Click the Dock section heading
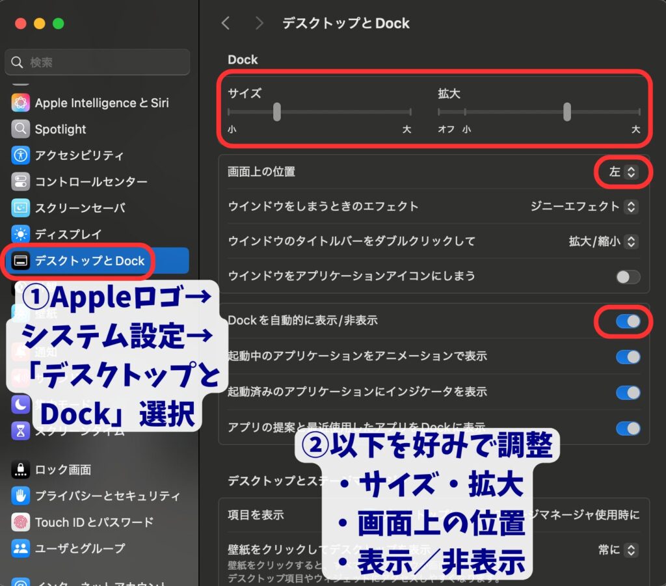 coord(243,60)
